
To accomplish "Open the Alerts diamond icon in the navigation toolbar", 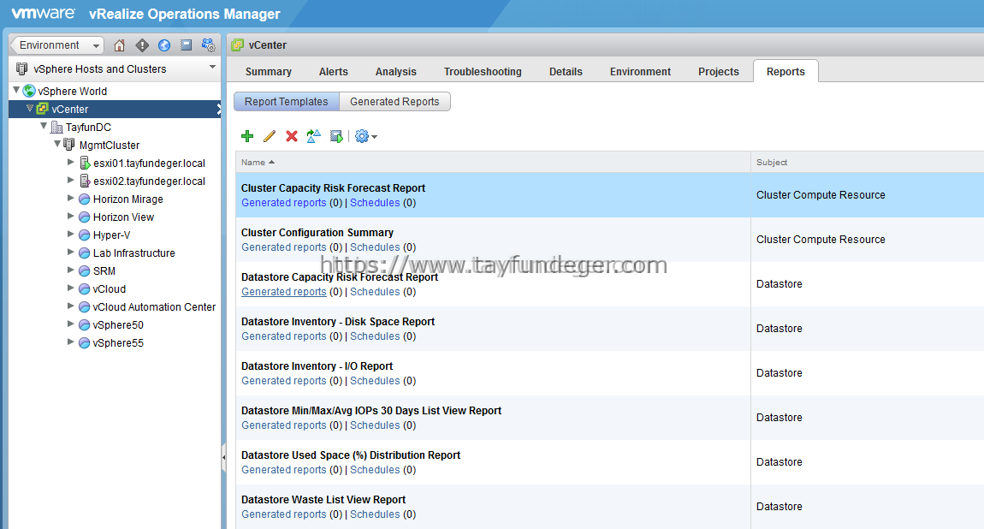I will (142, 45).
